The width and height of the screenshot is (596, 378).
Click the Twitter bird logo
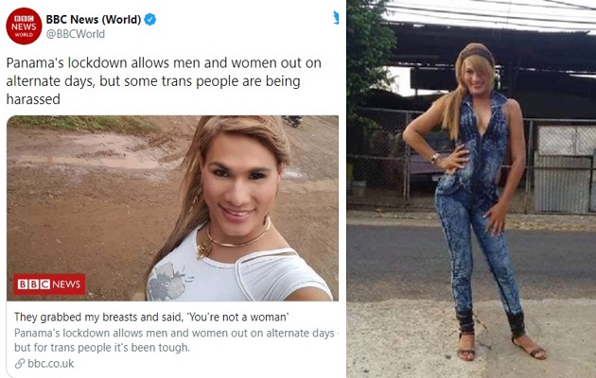click(x=336, y=18)
